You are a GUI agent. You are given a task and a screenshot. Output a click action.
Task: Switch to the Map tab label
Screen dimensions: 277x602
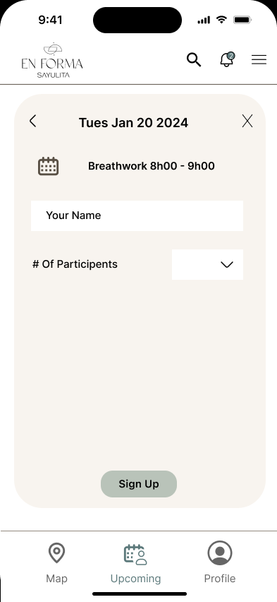pyautogui.click(x=56, y=579)
